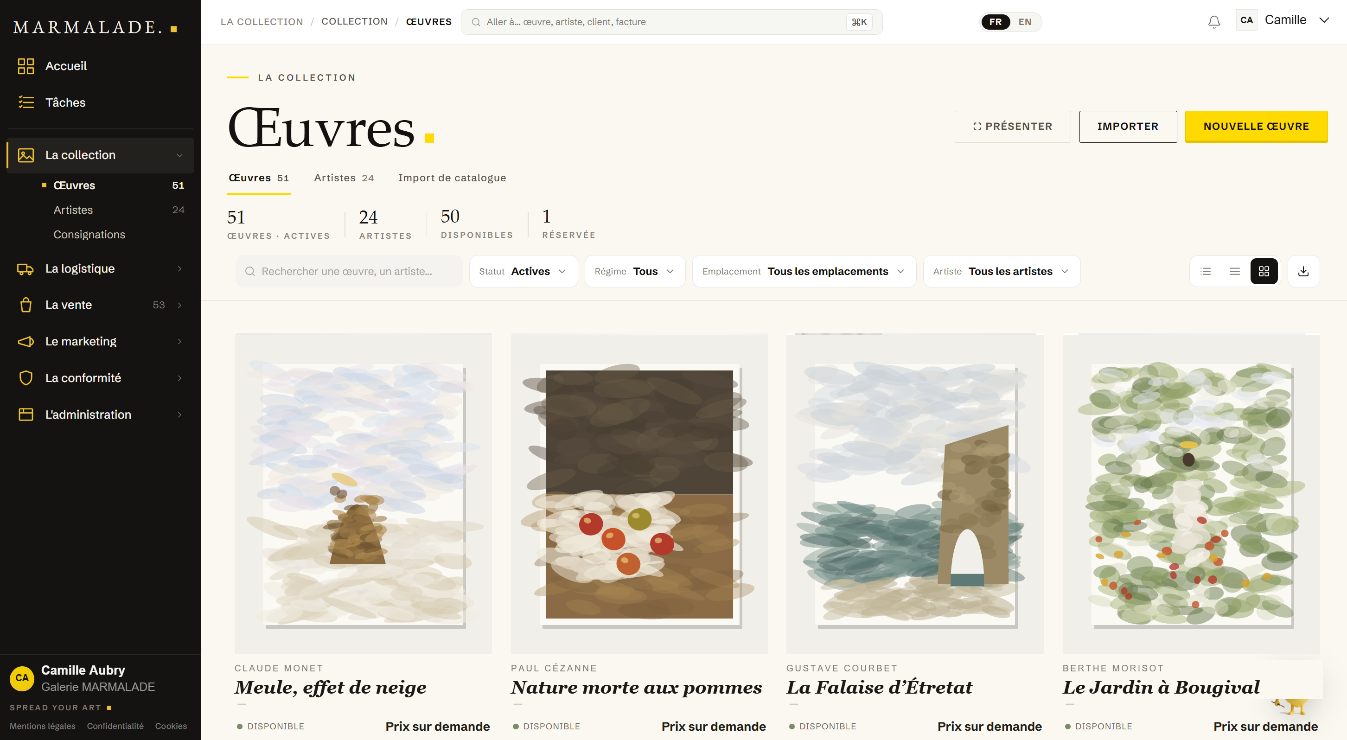The image size is (1347, 740).
Task: Open the Le Jardin à Bougival thumbnail
Action: [1191, 494]
